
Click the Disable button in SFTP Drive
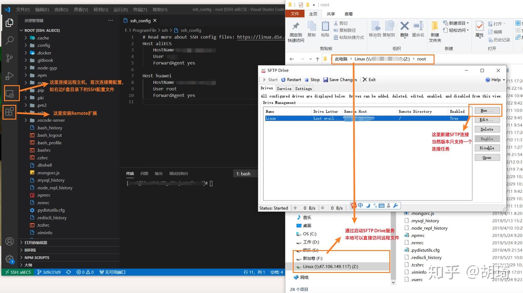[x=487, y=148]
